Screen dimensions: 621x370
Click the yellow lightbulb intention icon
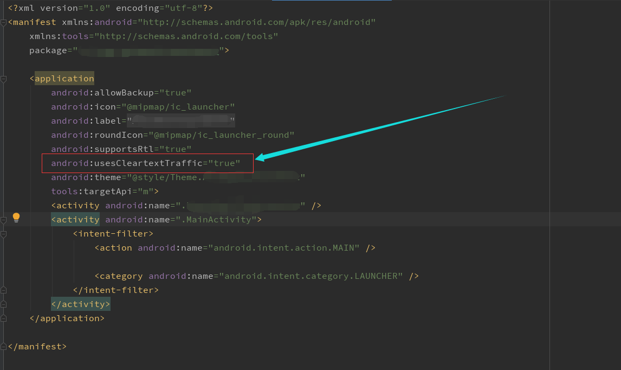pyautogui.click(x=16, y=219)
